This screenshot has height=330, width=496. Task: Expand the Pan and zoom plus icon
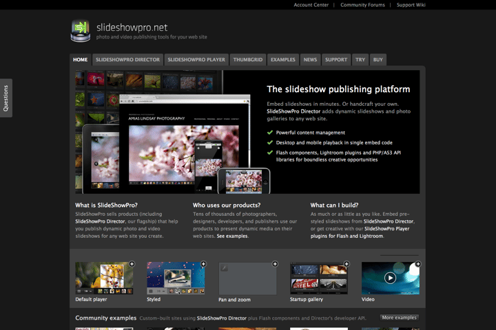click(x=275, y=264)
